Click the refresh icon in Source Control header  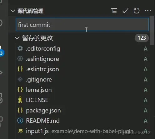point(136,11)
